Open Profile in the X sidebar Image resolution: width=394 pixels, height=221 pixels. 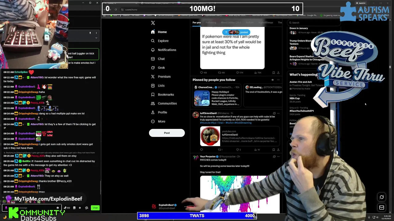[159, 112]
